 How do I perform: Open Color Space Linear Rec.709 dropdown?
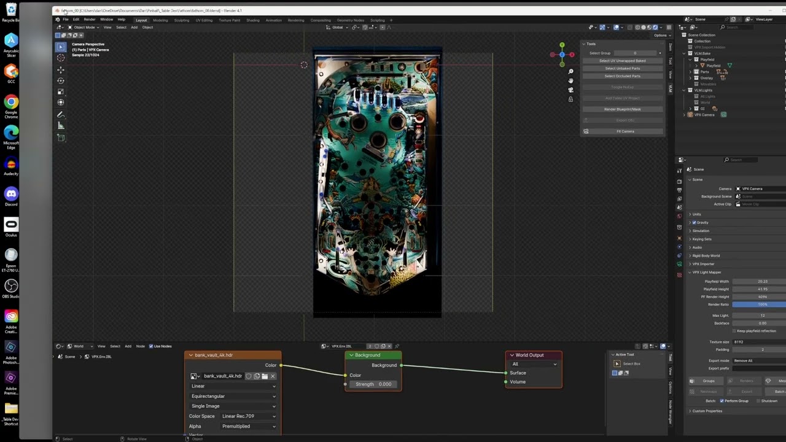click(x=249, y=416)
